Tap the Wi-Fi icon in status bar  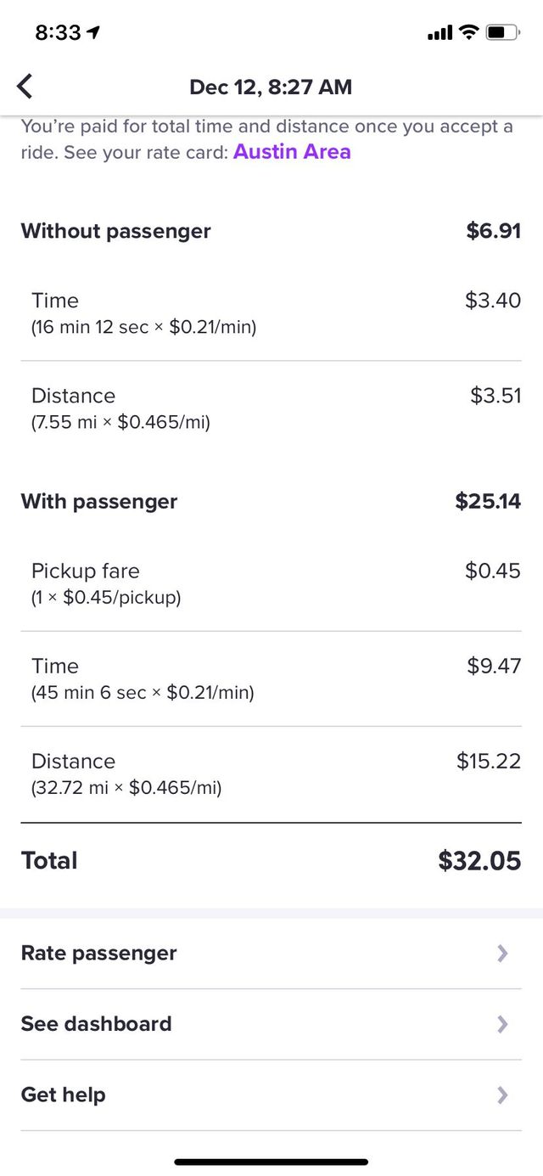pyautogui.click(x=468, y=33)
